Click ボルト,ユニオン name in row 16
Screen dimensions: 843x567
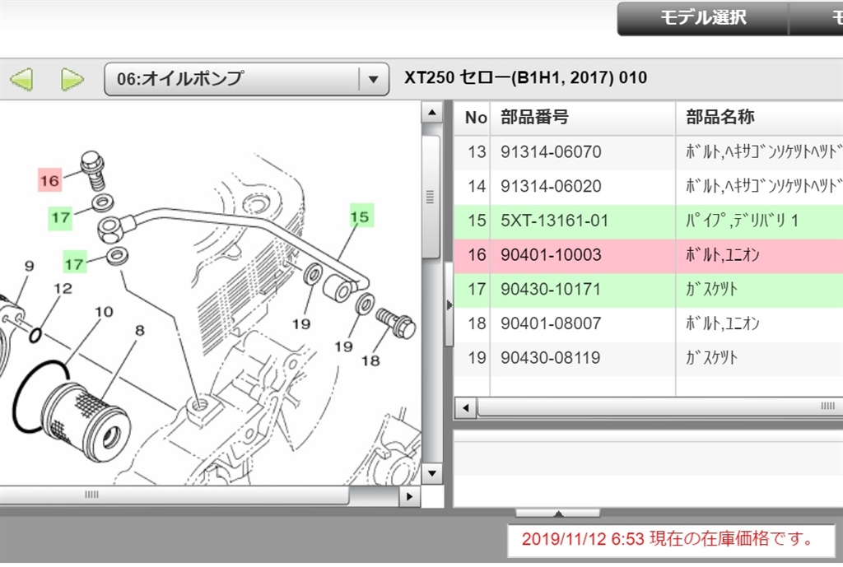[x=722, y=255]
